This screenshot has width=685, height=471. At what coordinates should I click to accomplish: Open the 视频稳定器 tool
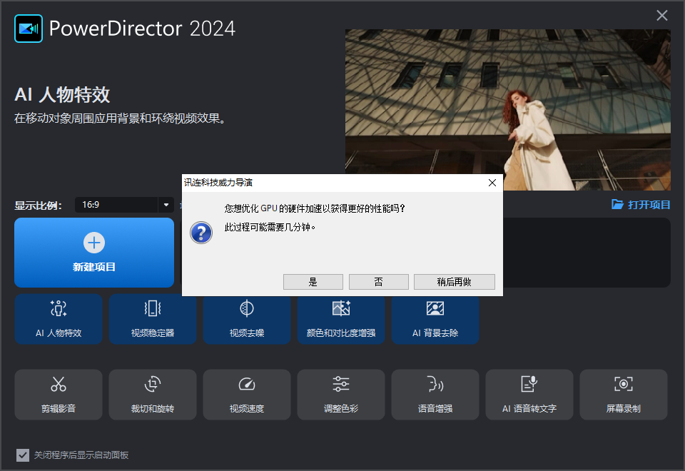pyautogui.click(x=153, y=319)
